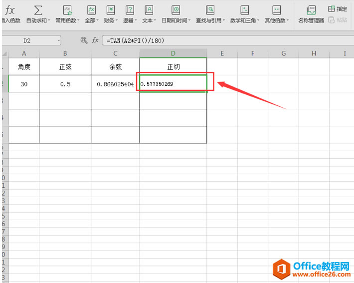Expand the 逻辑 dropdown arrow

pos(136,20)
